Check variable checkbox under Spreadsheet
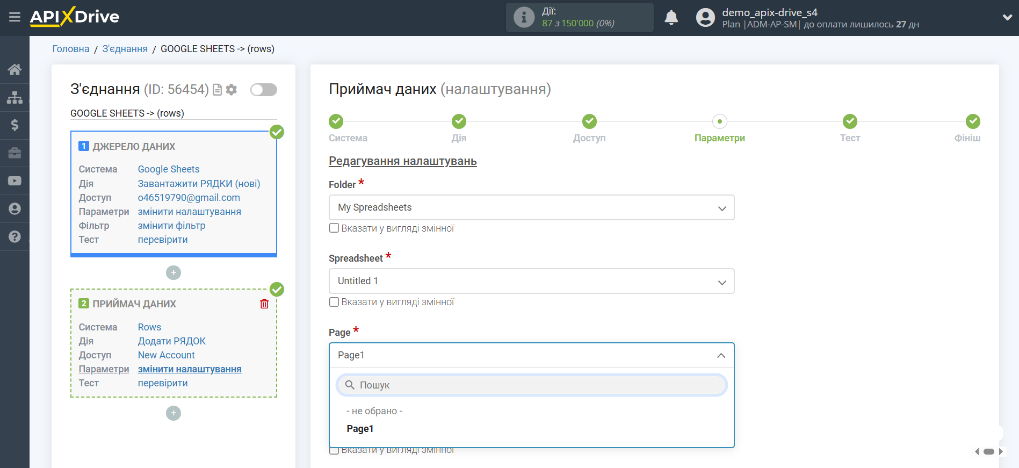 click(x=334, y=302)
